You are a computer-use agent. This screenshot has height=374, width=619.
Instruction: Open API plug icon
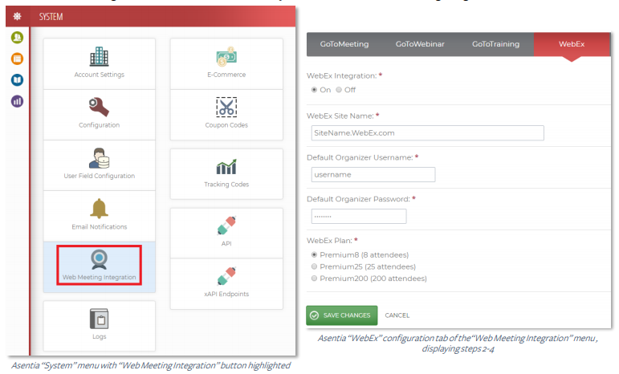226,226
